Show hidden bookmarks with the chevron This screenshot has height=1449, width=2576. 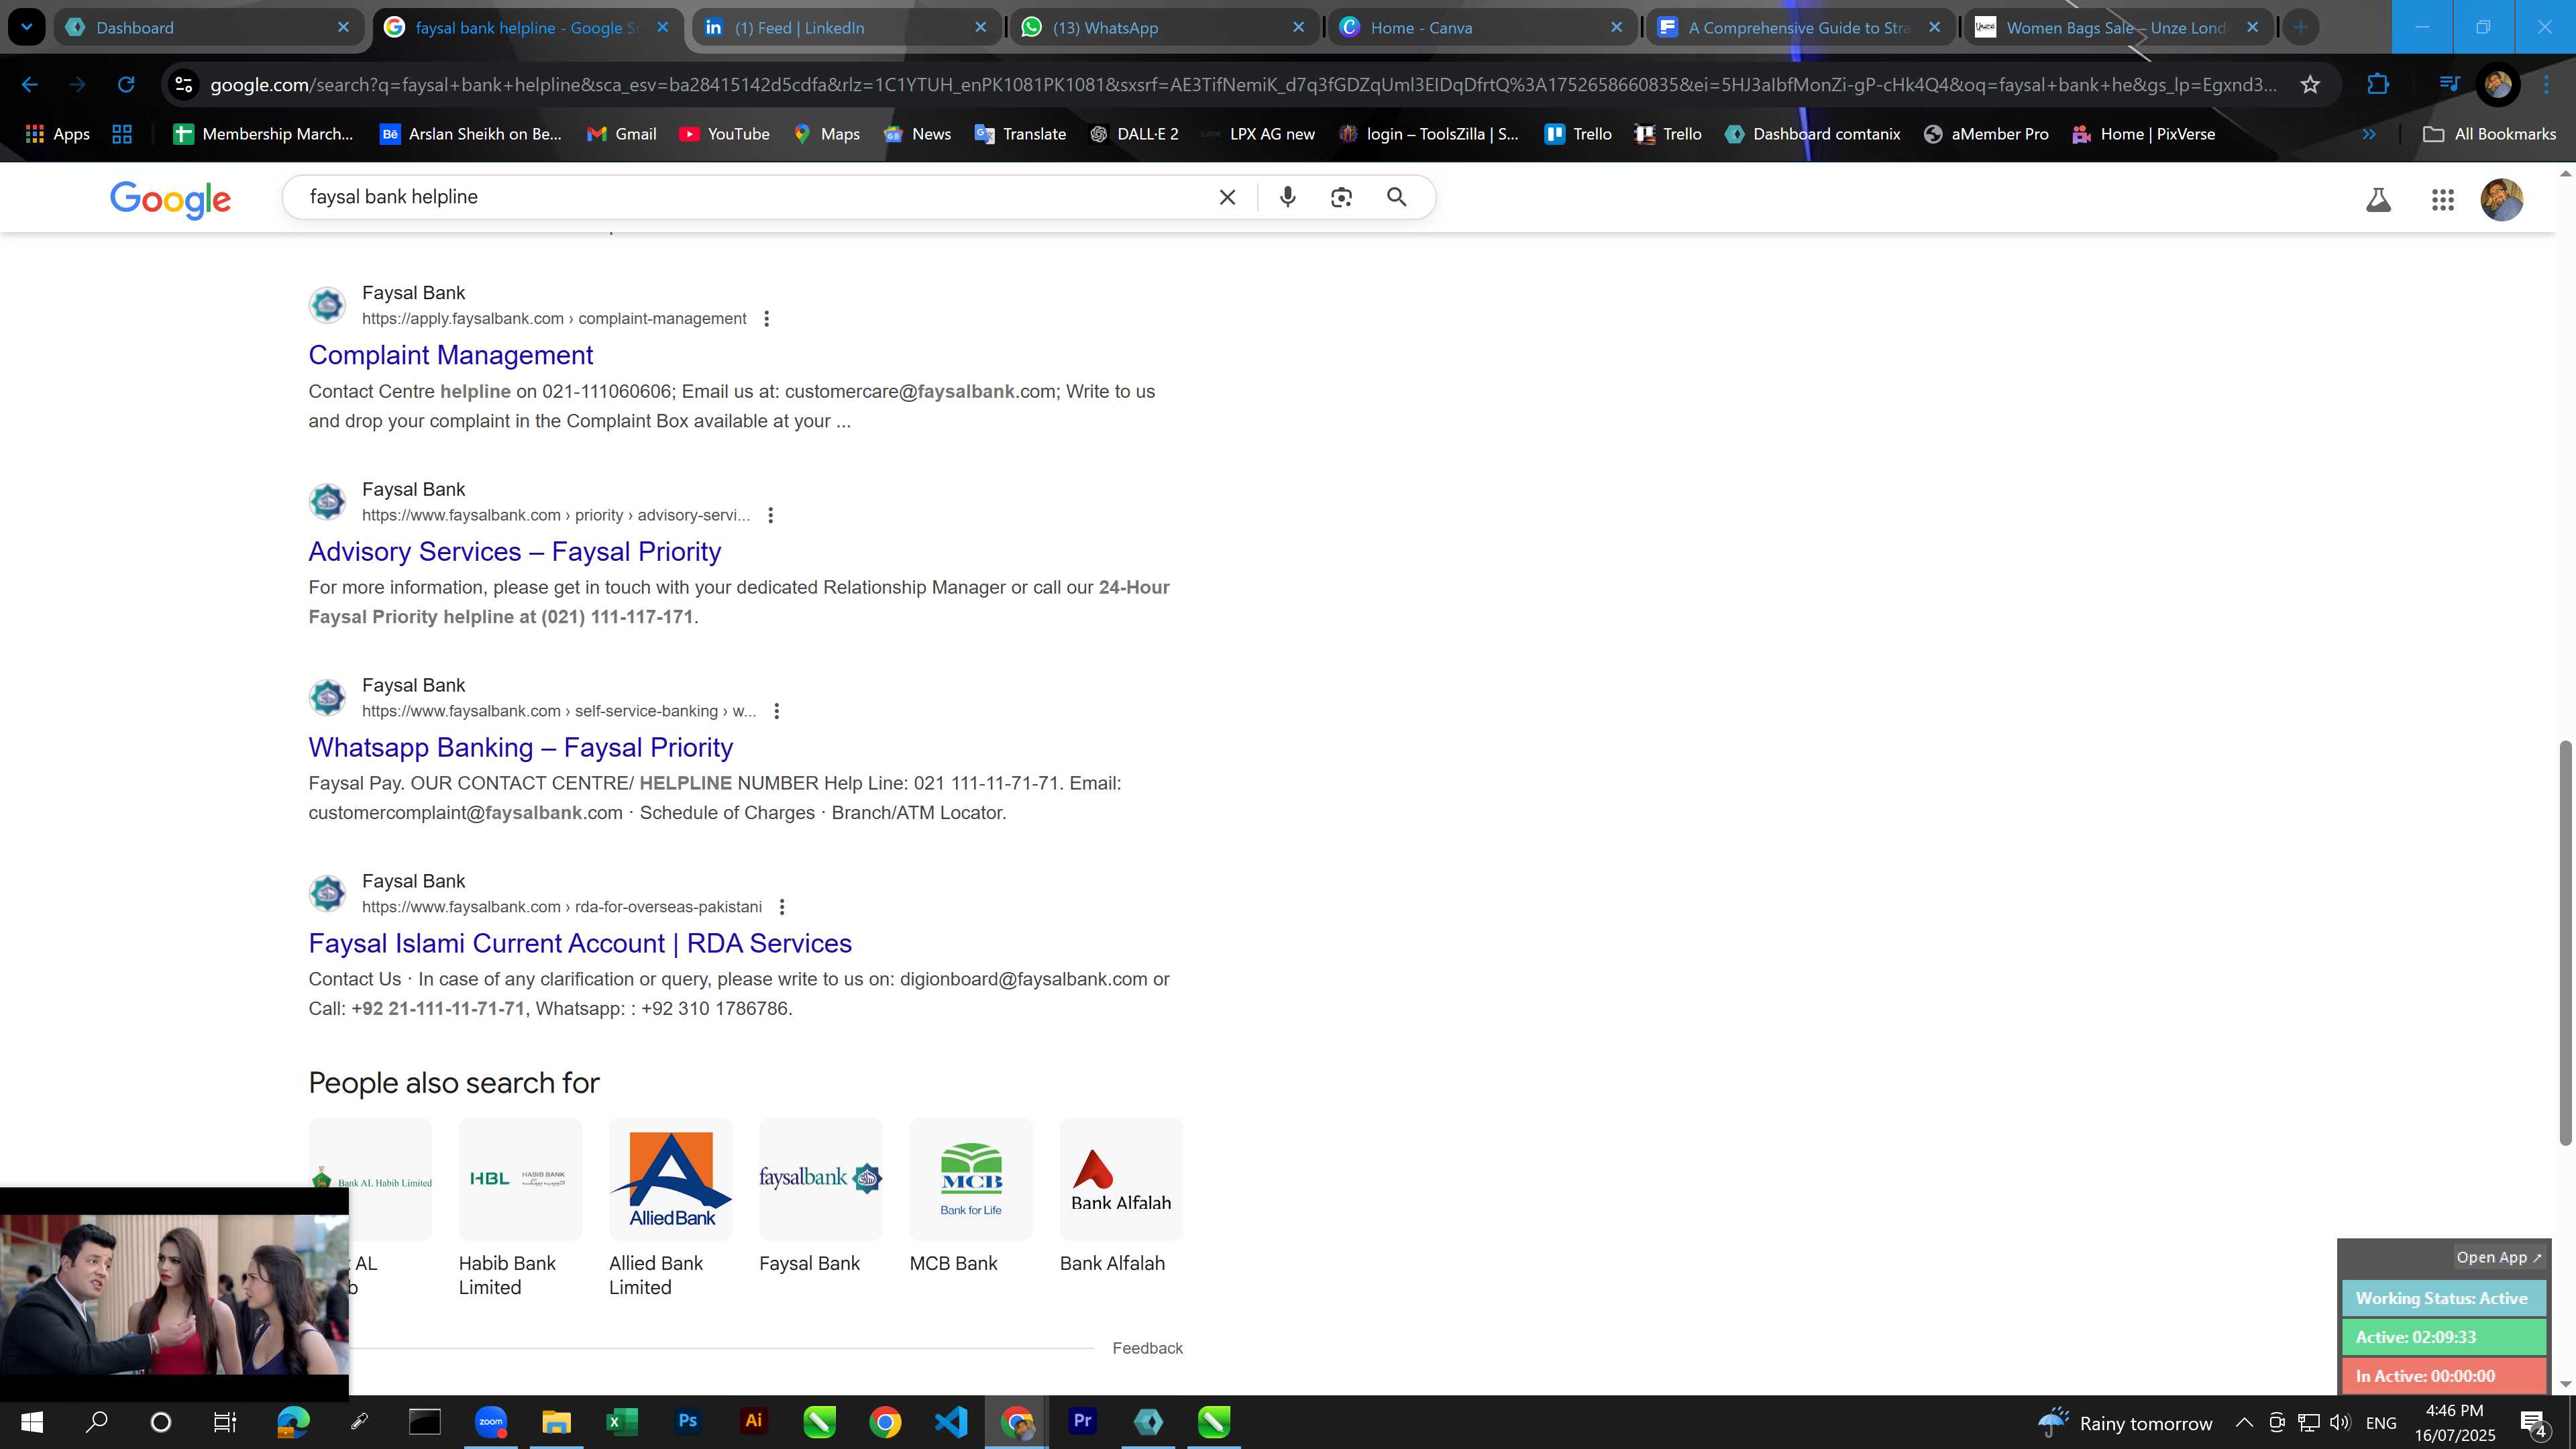pyautogui.click(x=2369, y=134)
